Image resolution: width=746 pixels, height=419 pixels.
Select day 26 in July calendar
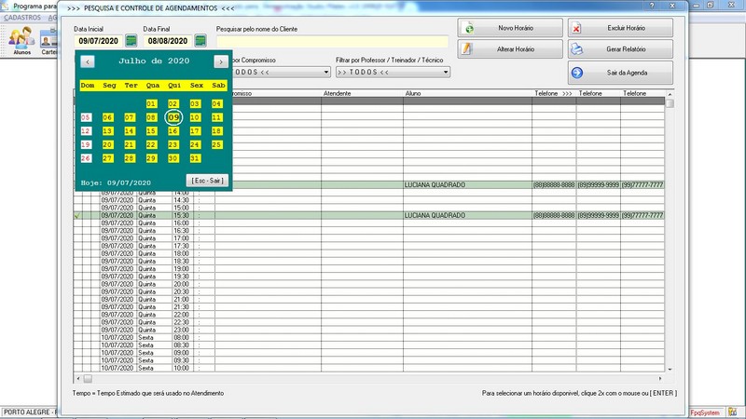(86, 158)
